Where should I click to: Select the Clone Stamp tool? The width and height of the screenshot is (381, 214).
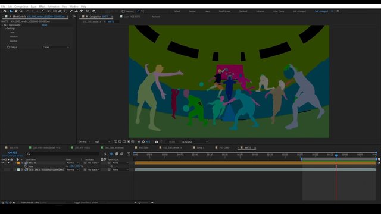[x=76, y=11]
